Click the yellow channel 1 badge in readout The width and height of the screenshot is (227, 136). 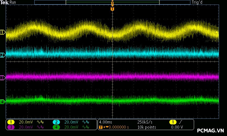(11, 122)
